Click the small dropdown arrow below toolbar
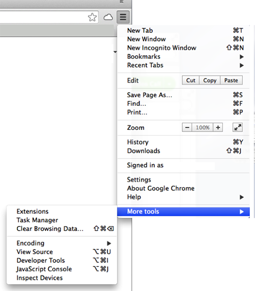Image resolution: width=255 pixels, height=291 pixels. coord(115,52)
